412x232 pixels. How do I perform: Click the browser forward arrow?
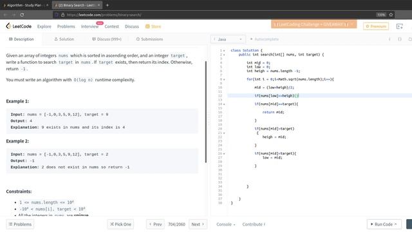click(14, 15)
